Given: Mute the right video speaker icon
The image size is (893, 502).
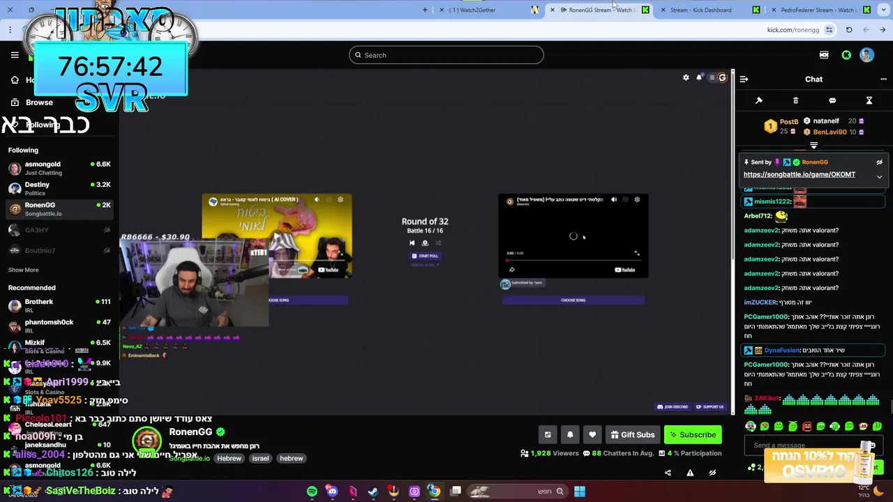Looking at the screenshot, I should (x=614, y=200).
